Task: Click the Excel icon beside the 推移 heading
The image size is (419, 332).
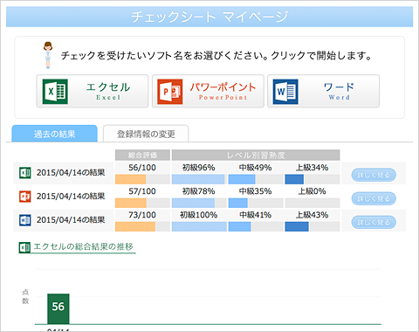Action: pos(24,247)
